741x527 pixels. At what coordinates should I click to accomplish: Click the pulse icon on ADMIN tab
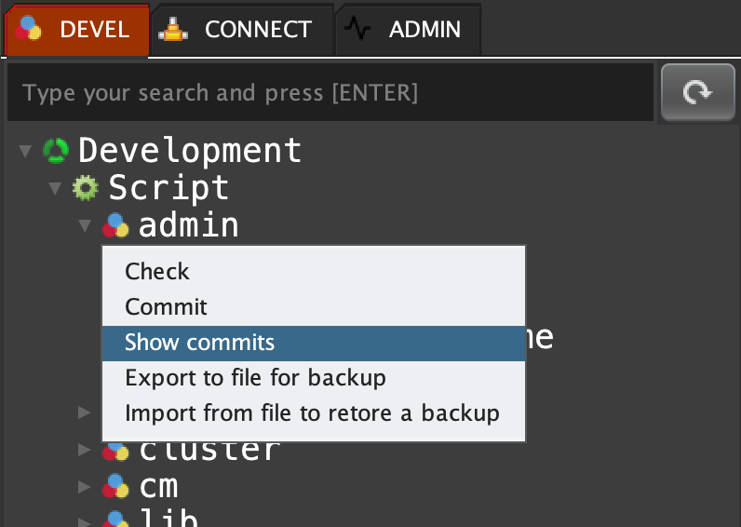tap(357, 29)
